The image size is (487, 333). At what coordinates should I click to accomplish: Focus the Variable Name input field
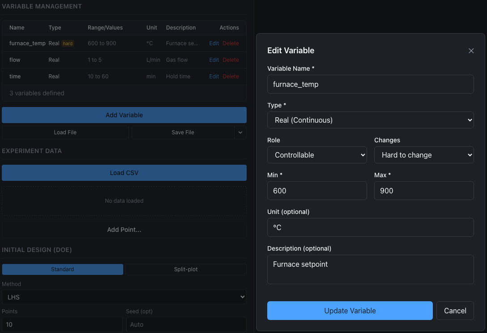point(370,84)
